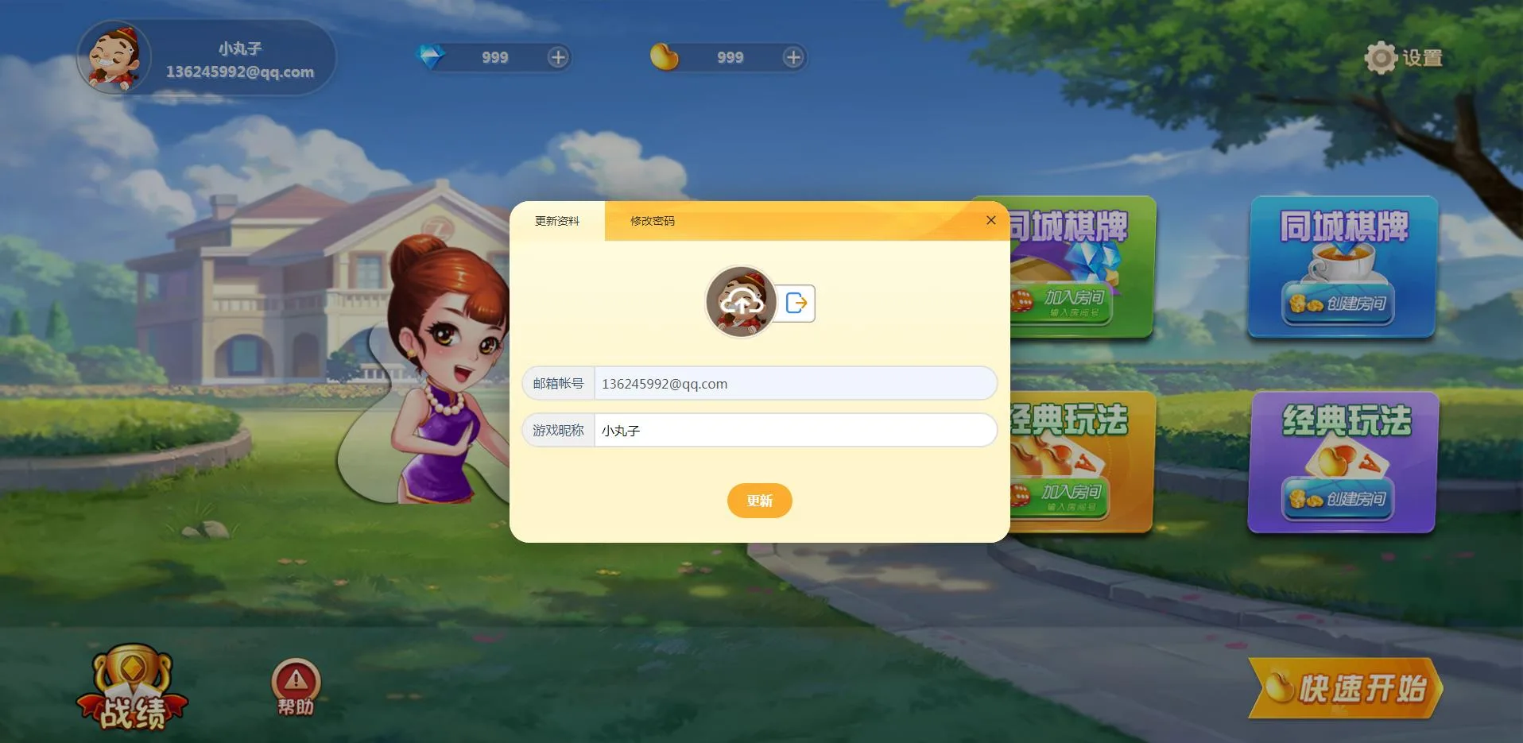Click the gold coin currency icon
The image size is (1523, 743).
click(x=665, y=57)
